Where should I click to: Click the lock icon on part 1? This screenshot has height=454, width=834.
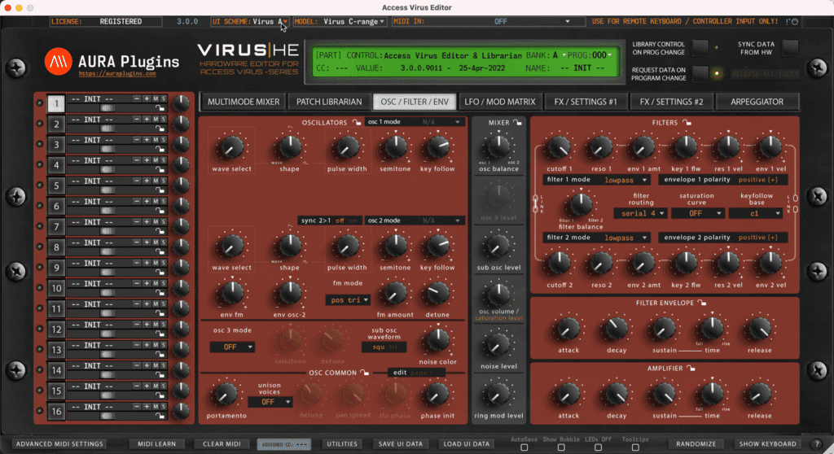pyautogui.click(x=160, y=108)
